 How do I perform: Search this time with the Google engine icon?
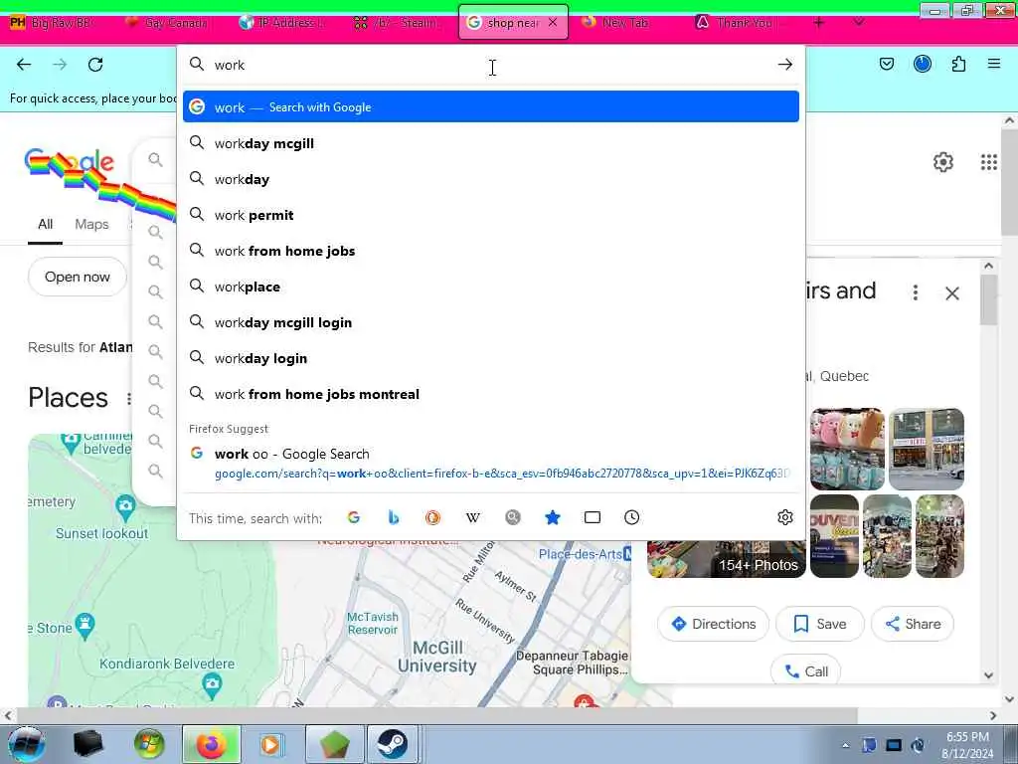pos(354,517)
